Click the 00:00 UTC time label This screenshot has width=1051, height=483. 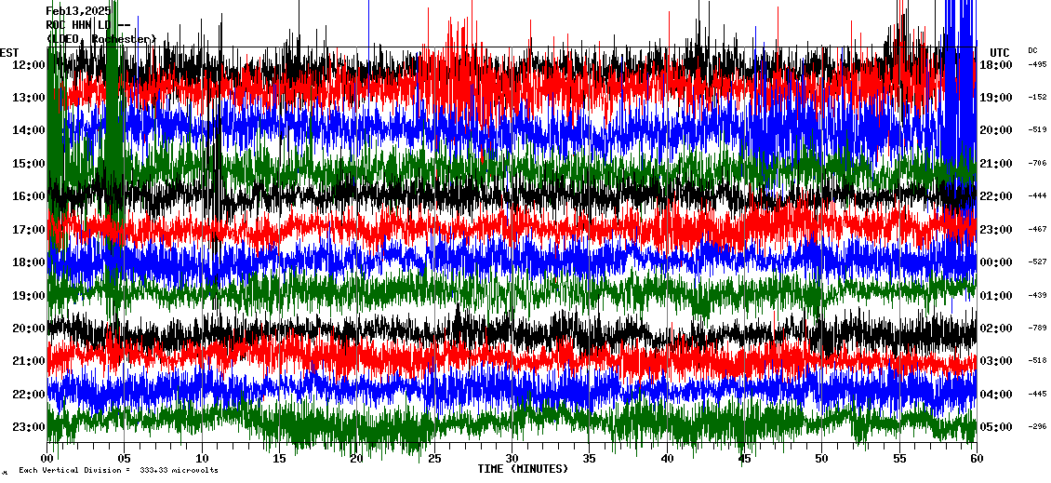[x=996, y=262]
